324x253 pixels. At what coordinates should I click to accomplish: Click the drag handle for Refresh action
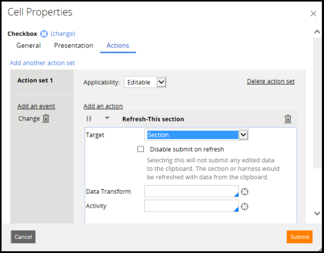[89, 119]
